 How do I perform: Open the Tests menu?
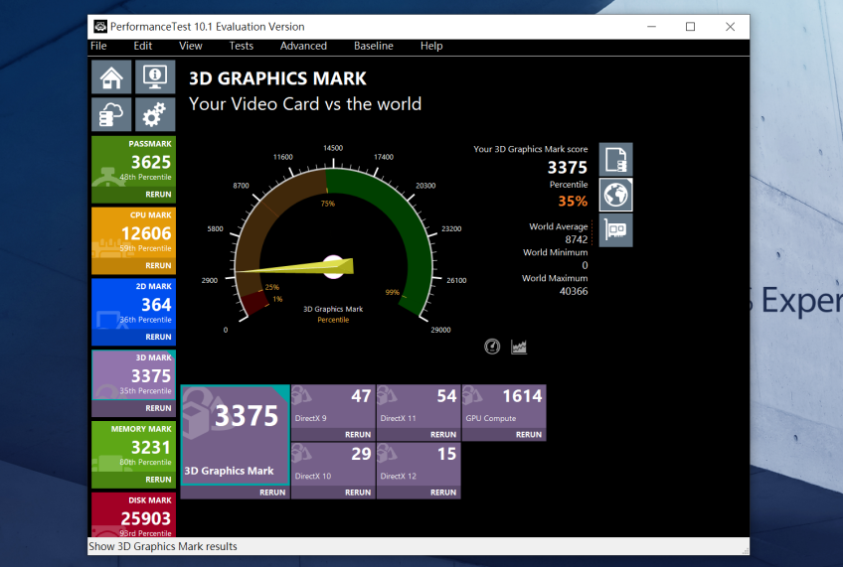pos(241,46)
